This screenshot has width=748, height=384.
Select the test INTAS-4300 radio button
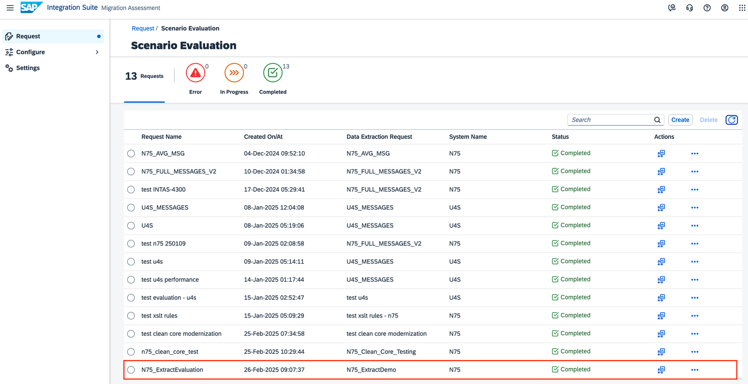pos(131,190)
